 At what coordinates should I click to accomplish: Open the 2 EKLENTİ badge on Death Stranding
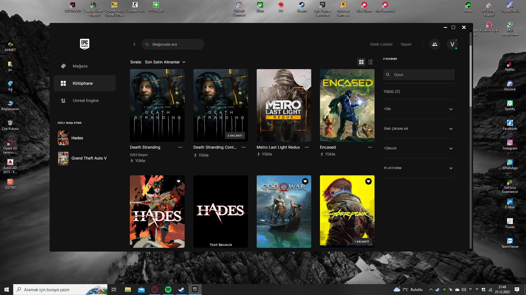pos(235,136)
